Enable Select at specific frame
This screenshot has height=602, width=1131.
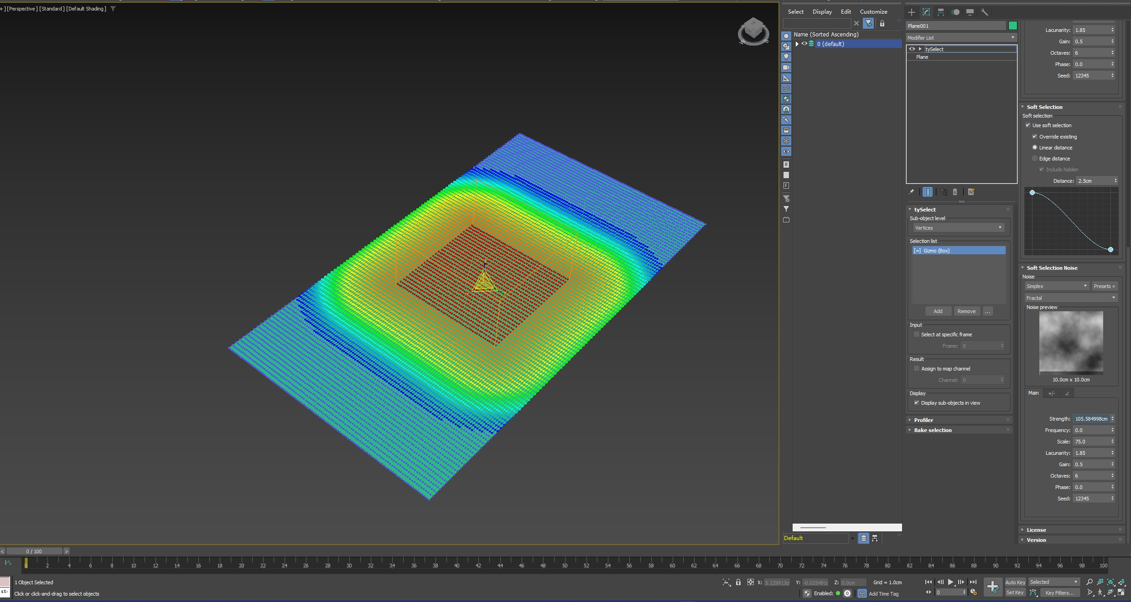pyautogui.click(x=917, y=334)
